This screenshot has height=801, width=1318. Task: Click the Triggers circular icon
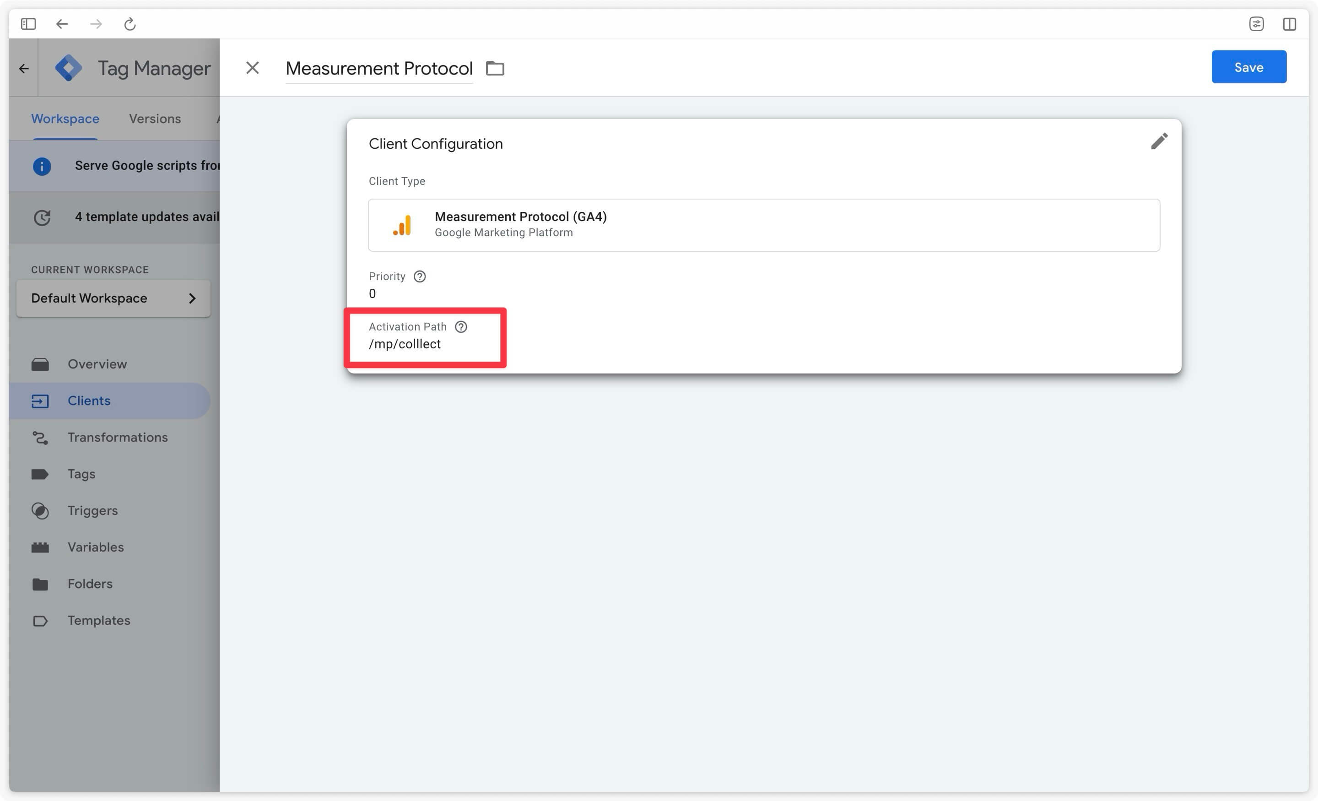[40, 511]
